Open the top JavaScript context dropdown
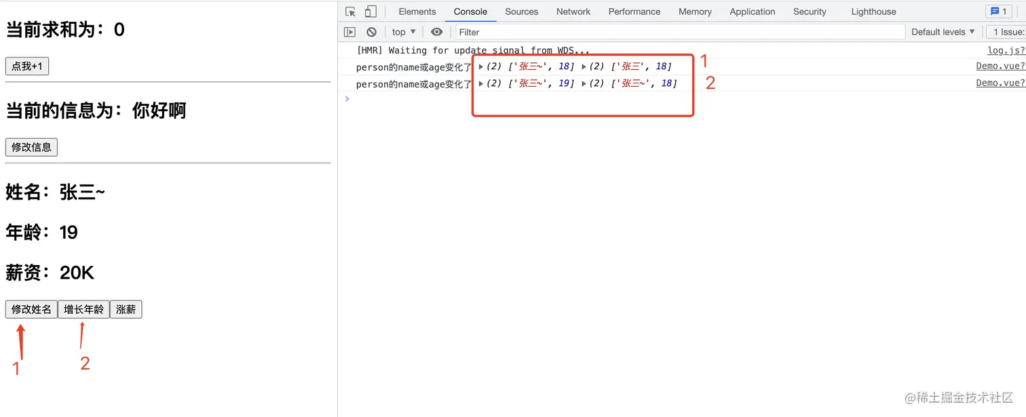Viewport: 1026px width, 417px height. click(x=404, y=32)
